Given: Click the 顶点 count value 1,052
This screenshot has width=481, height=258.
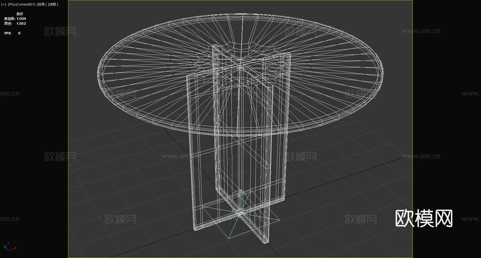Looking at the screenshot, I should pos(21,23).
